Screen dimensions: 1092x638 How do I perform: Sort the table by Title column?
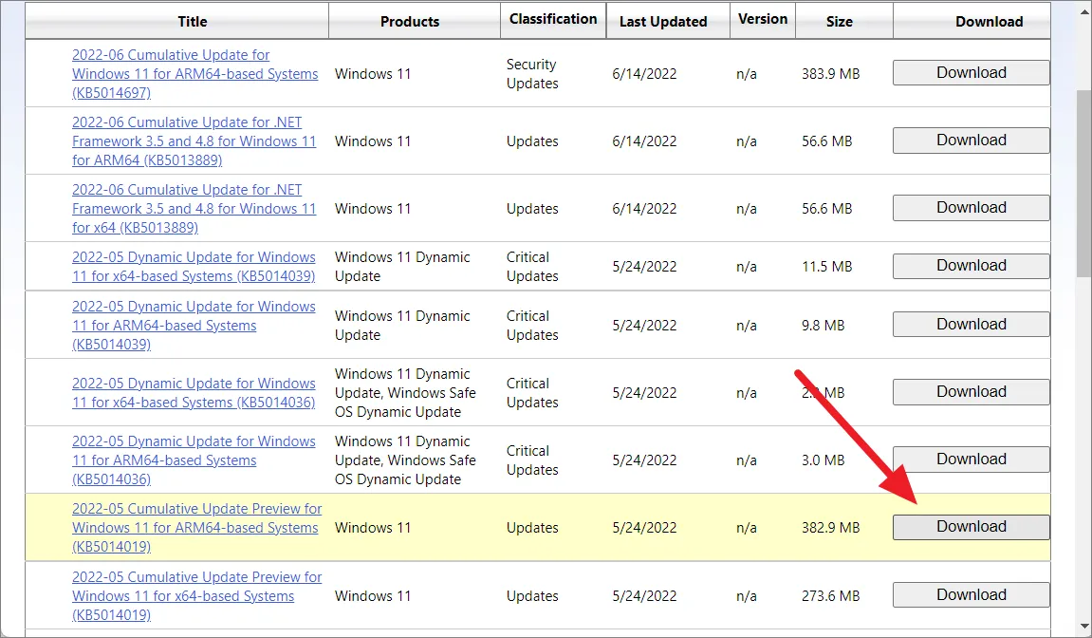pyautogui.click(x=192, y=21)
